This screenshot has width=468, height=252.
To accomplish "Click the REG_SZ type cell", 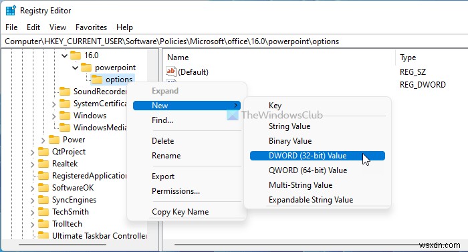I will [x=413, y=72].
